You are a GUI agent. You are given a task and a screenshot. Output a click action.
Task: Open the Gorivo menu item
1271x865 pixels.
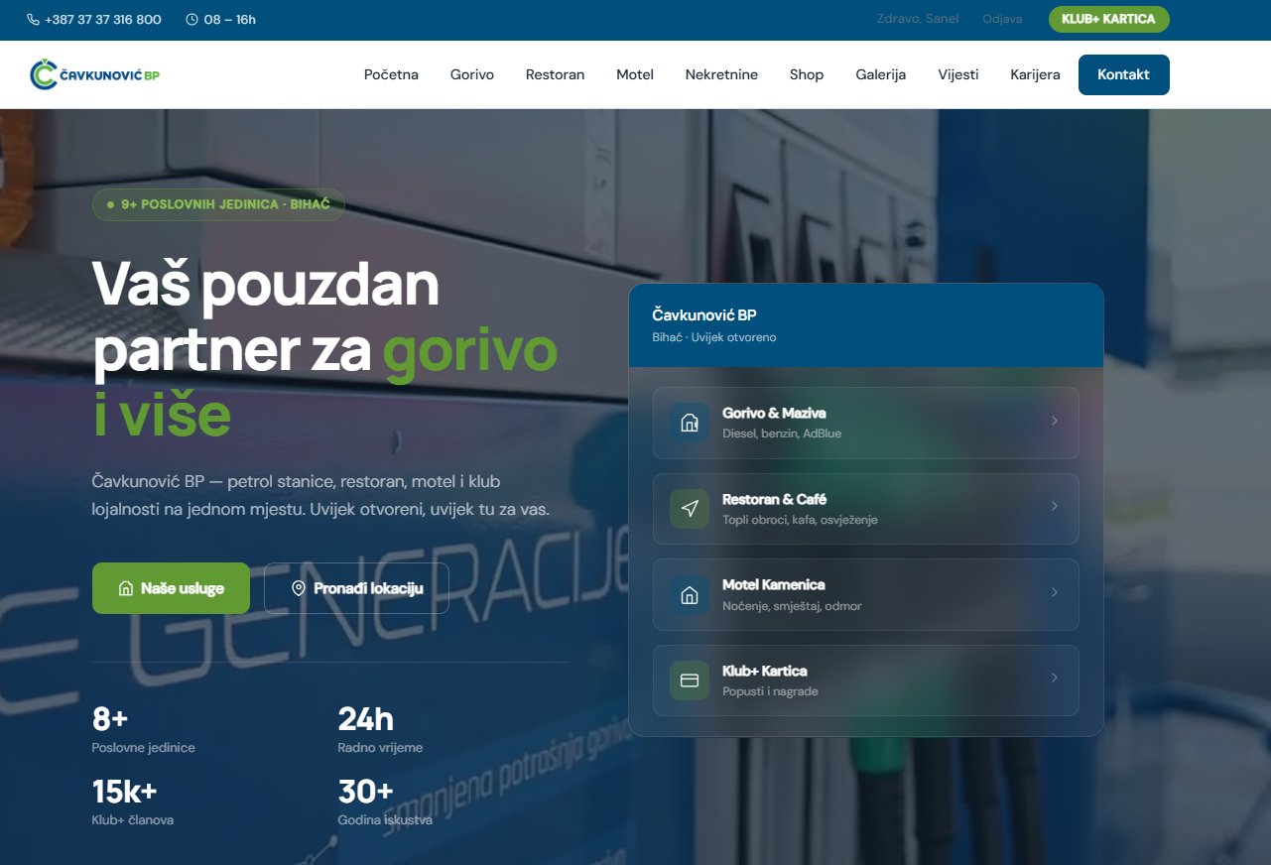point(472,74)
